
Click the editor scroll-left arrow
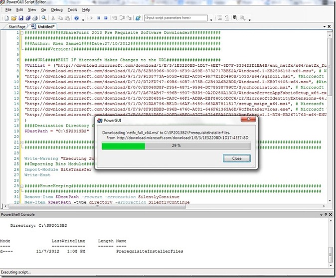coord(5,206)
